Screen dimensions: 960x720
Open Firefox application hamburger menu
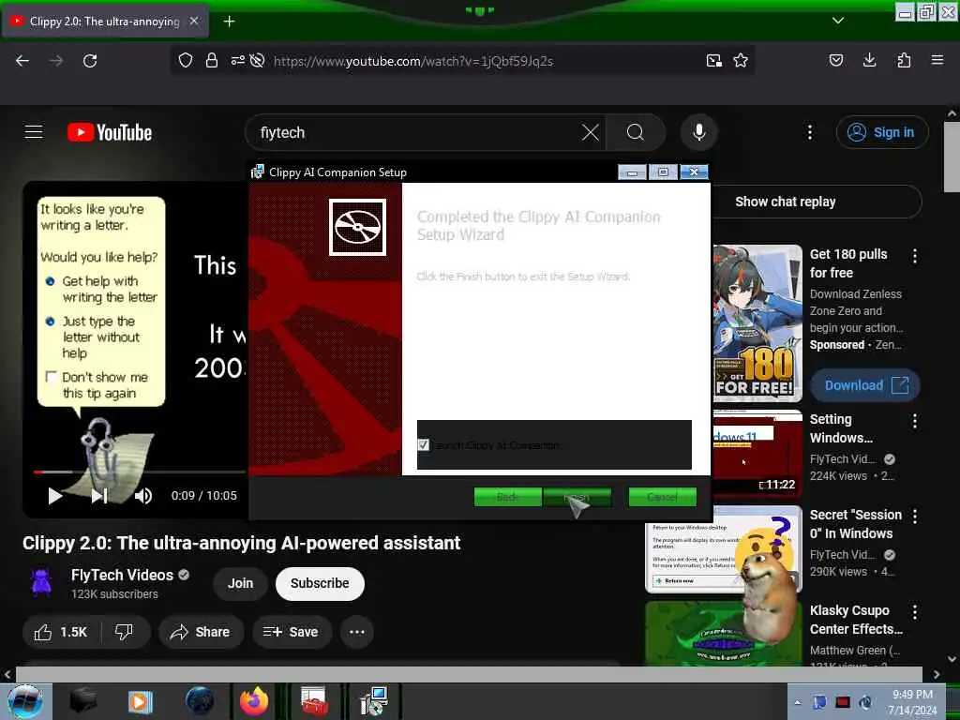point(937,60)
